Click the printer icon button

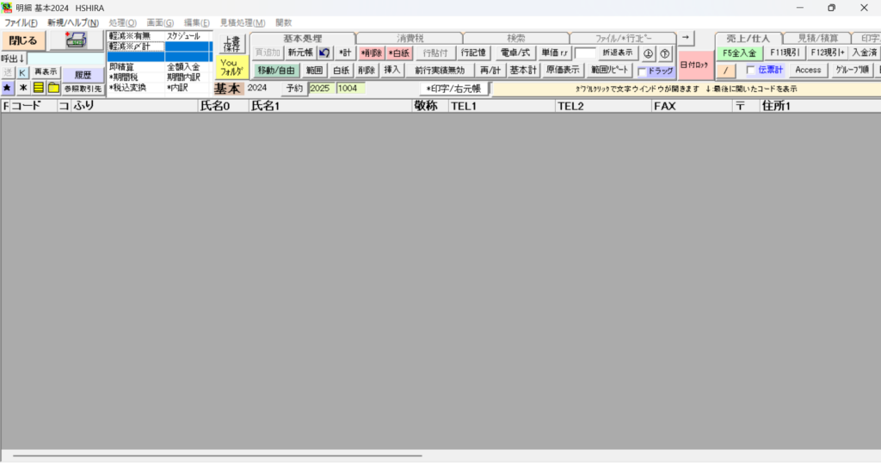pyautogui.click(x=76, y=40)
